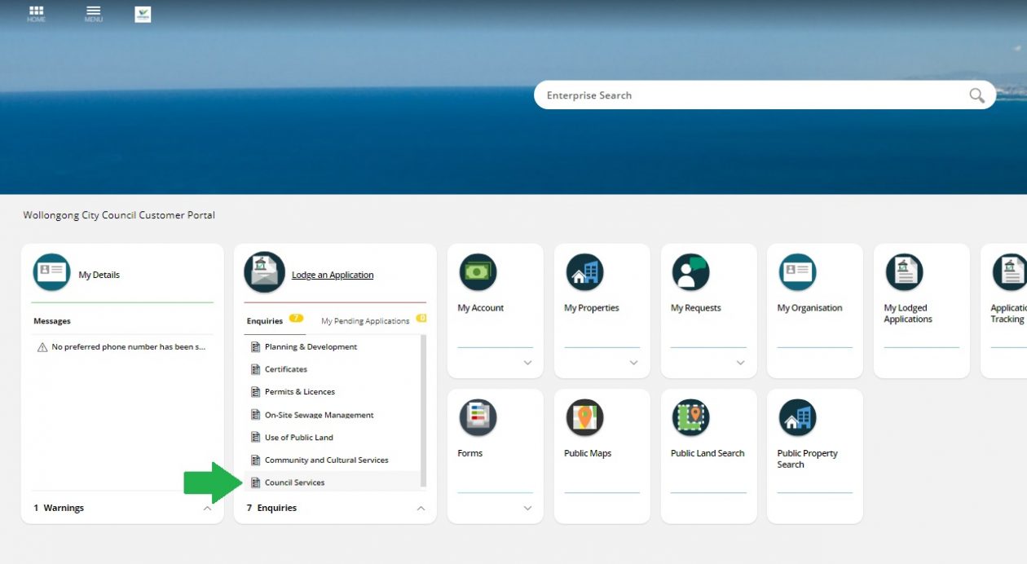Expand the Forms tile chevron
This screenshot has width=1027, height=564.
pyautogui.click(x=527, y=508)
